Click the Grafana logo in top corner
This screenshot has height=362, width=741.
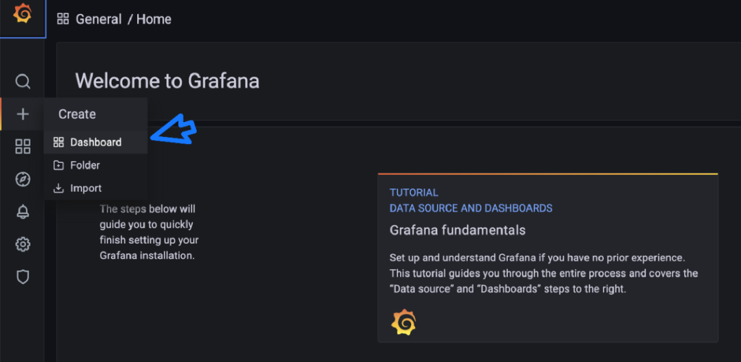pos(23,14)
